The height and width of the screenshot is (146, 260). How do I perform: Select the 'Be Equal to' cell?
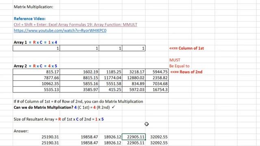(x=179, y=66)
